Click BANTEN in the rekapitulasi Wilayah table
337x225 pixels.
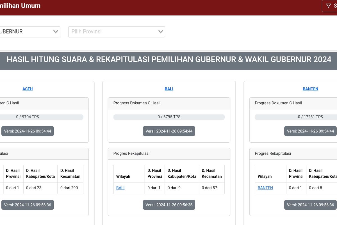265,188
